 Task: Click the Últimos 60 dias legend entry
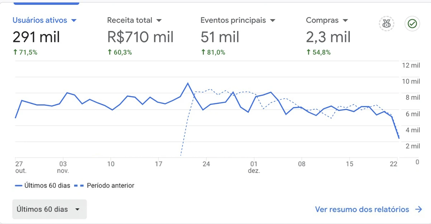(x=42, y=186)
